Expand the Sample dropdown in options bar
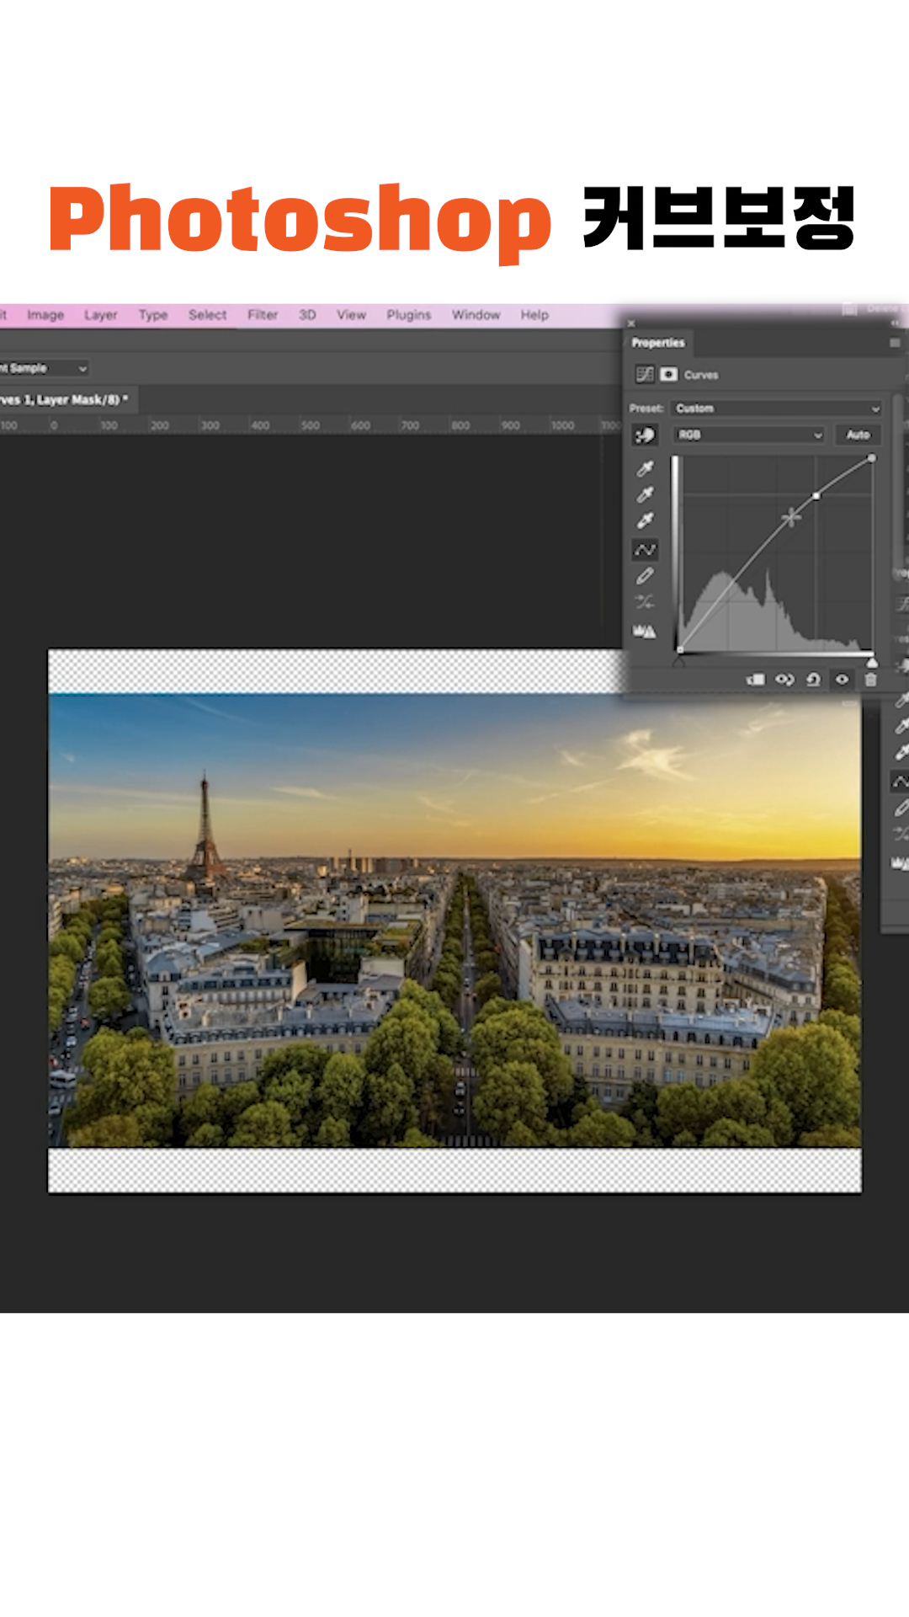Image resolution: width=909 pixels, height=1617 pixels. pyautogui.click(x=44, y=368)
